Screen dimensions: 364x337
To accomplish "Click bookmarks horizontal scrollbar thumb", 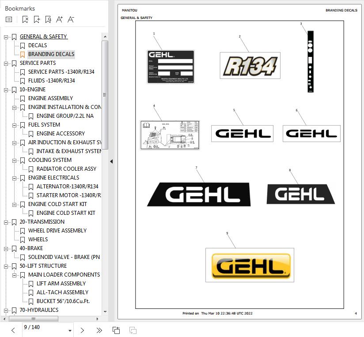I will (x=34, y=319).
